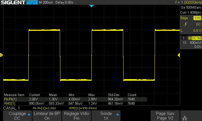Click the B bandwidth limit badge

(189, 38)
